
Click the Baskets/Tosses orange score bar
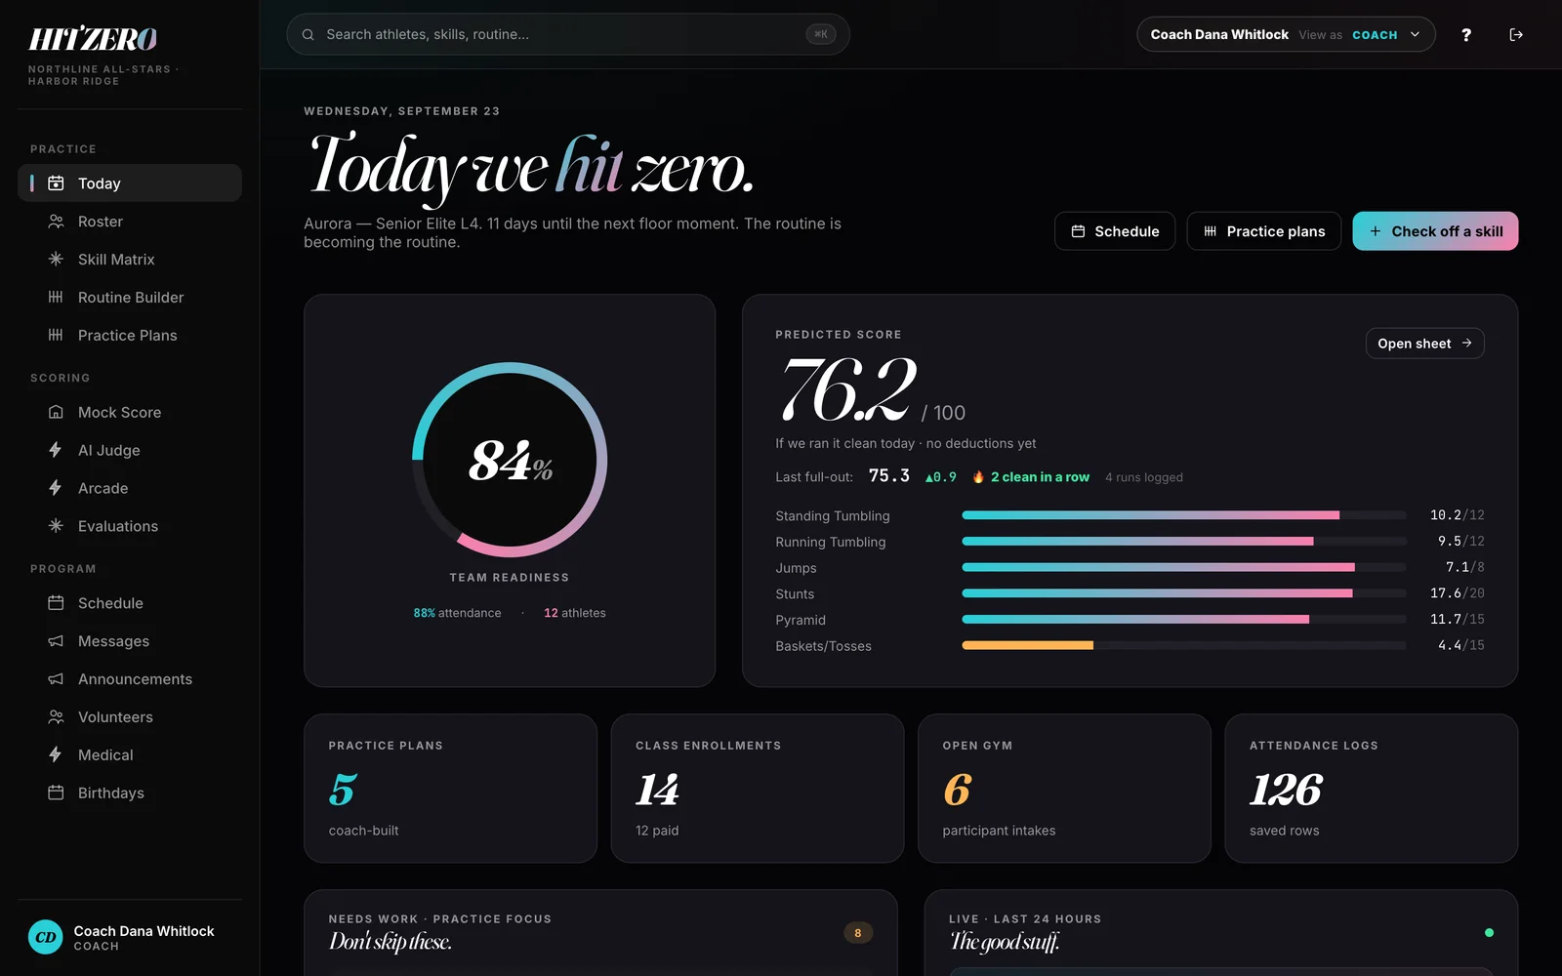tap(1027, 645)
